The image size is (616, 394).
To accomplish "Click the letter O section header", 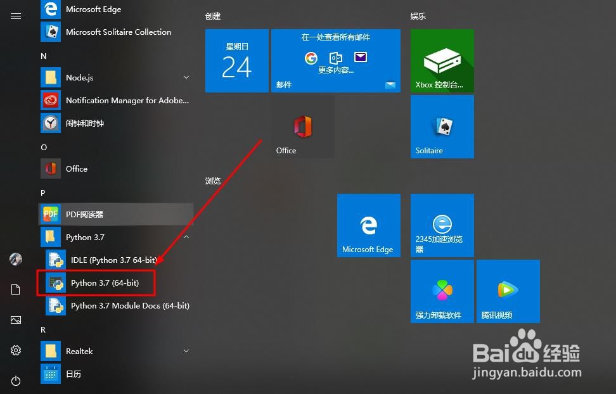I will [44, 148].
